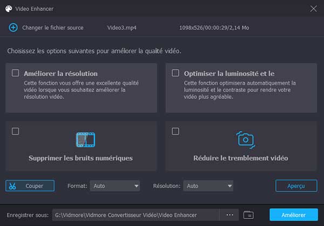Select the Video3.mp4 file name
Screen dimensions: 324x226
123,27
